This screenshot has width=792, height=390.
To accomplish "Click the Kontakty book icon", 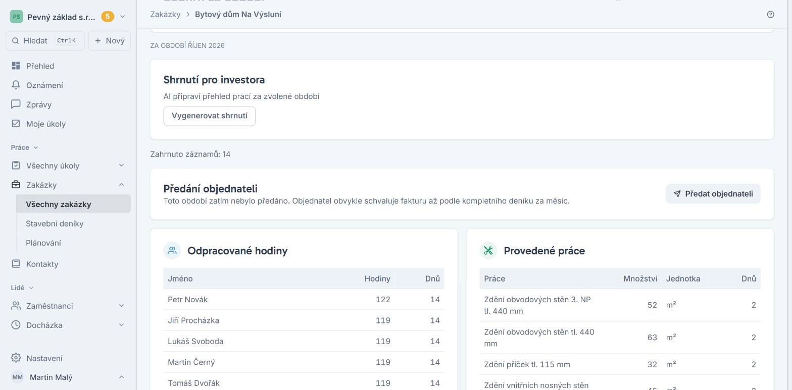I will point(16,264).
